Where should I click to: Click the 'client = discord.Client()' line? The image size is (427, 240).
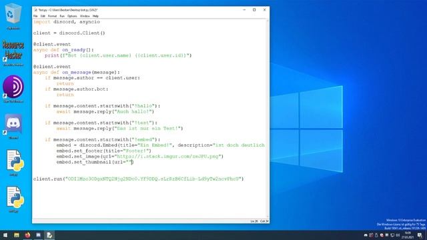pos(69,33)
